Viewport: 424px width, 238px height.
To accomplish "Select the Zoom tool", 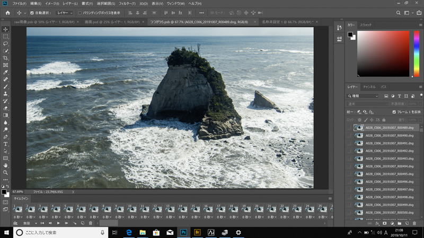I will 6,172.
